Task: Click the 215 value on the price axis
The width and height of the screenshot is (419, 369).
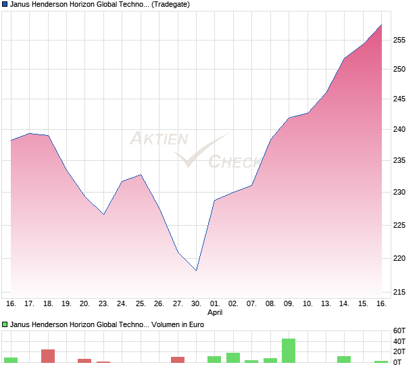Action: [x=399, y=292]
